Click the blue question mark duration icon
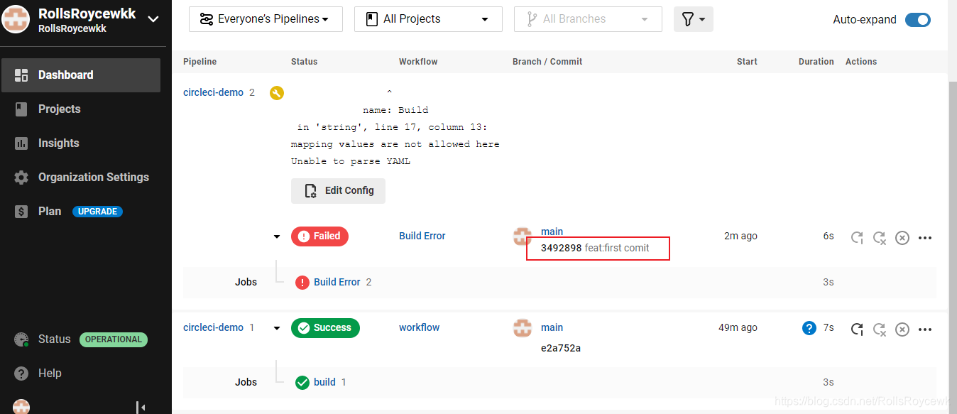Screen dimensions: 957x414 point(809,328)
